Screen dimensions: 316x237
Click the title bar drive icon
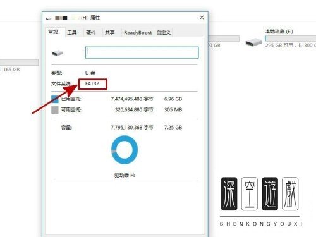point(49,18)
